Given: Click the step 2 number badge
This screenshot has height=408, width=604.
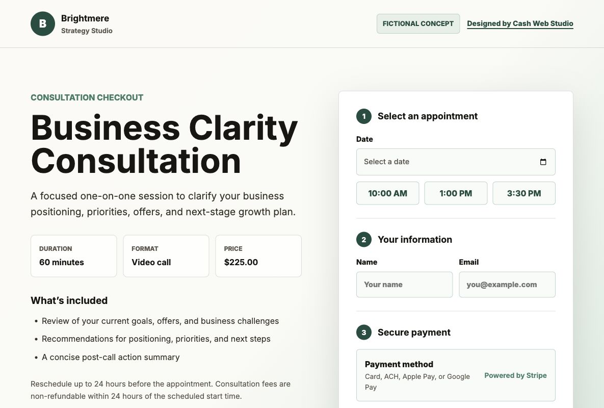Looking at the screenshot, I should [x=363, y=239].
